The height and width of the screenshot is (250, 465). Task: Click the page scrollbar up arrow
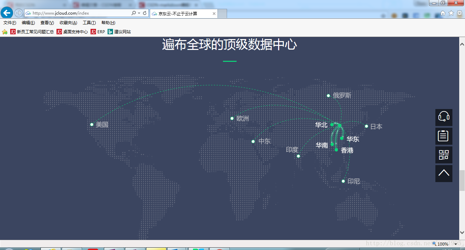coord(462,44)
